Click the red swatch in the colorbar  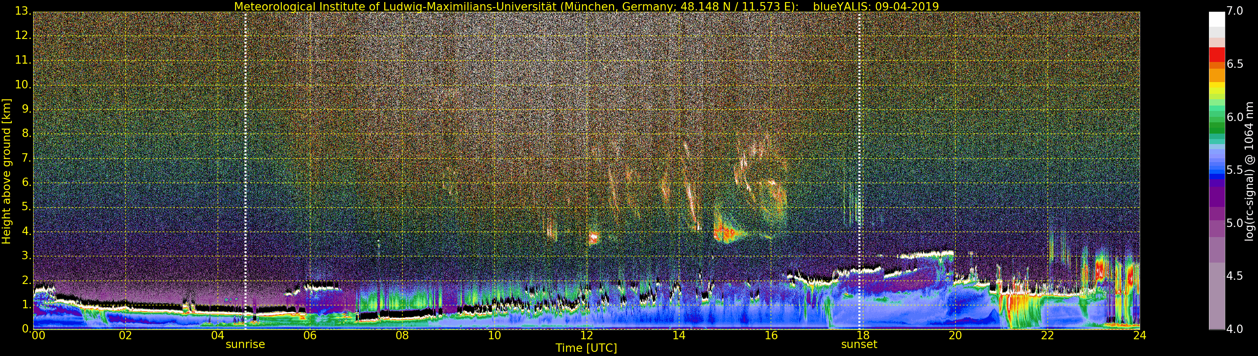point(1216,54)
